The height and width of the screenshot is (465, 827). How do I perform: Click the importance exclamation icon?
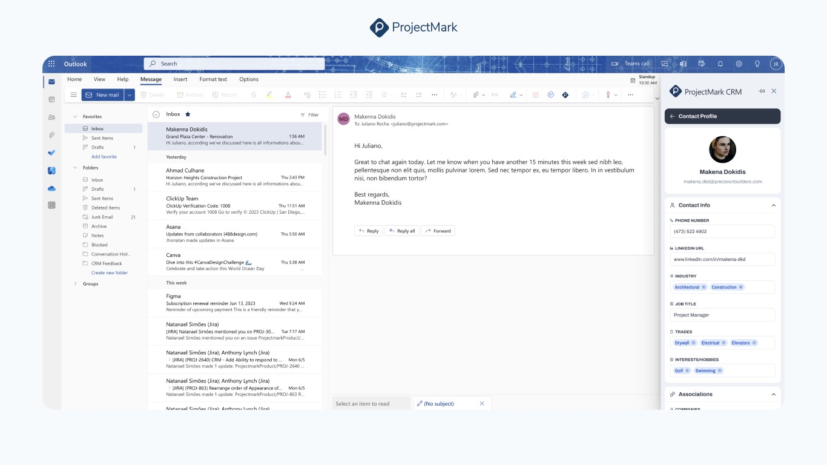pos(608,95)
